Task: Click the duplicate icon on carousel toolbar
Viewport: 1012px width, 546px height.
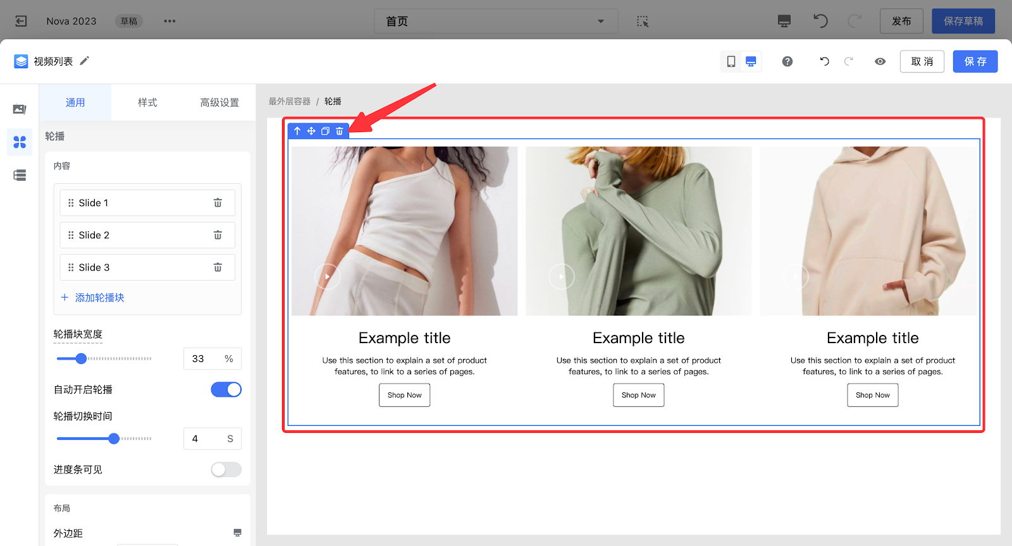Action: [x=325, y=131]
